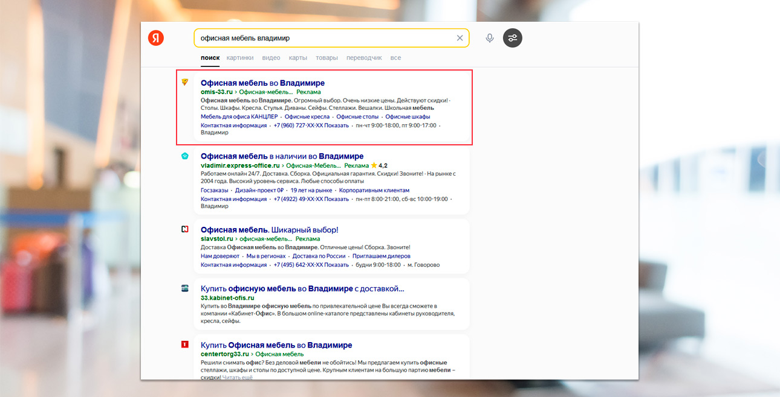Open search settings filter icon
Viewport: 780px width, 397px height.
point(513,38)
